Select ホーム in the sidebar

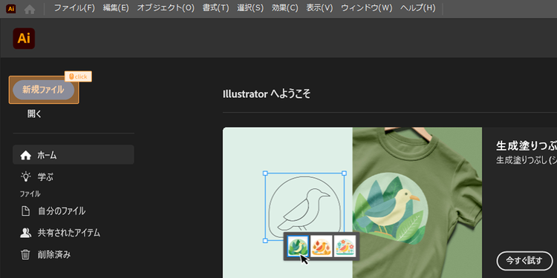(x=74, y=155)
